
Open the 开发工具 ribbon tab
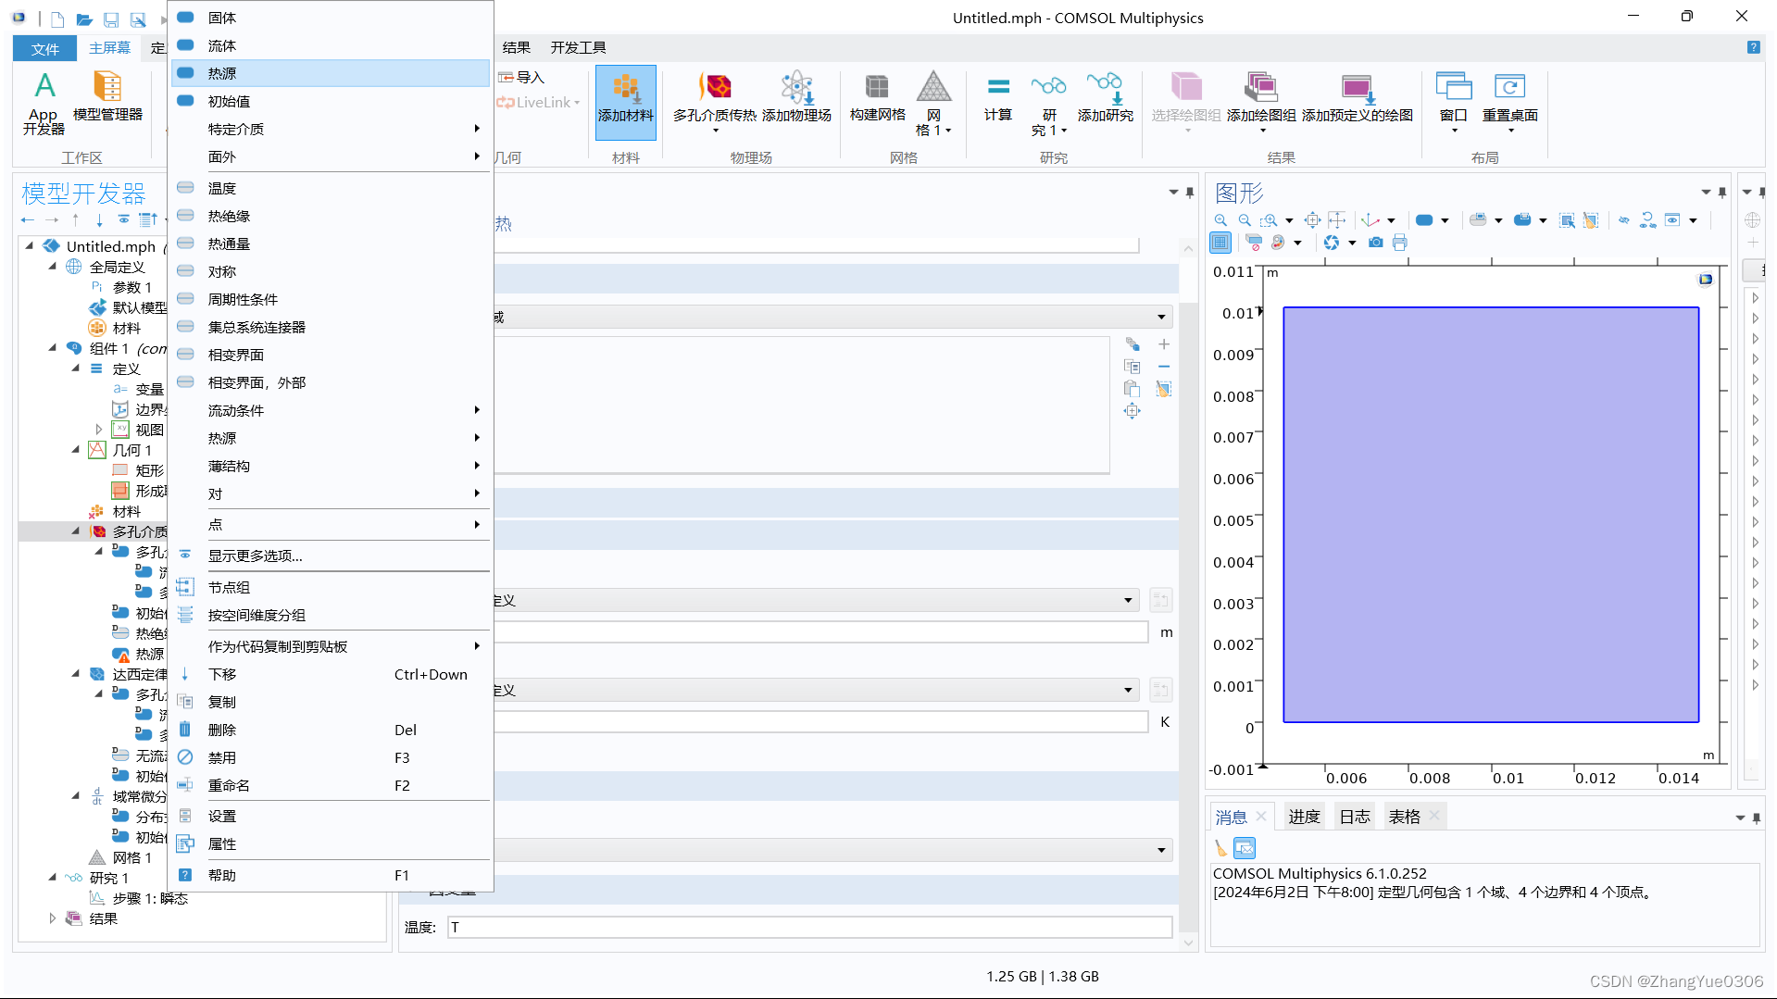click(x=579, y=48)
